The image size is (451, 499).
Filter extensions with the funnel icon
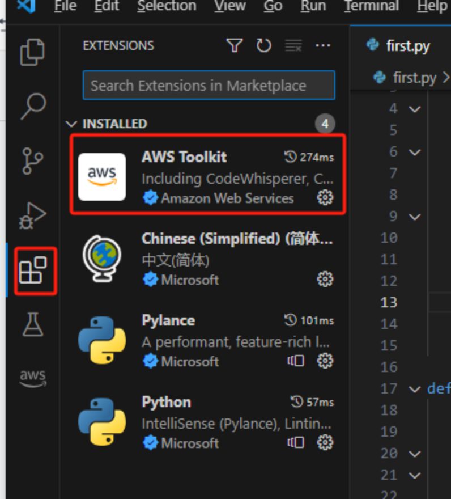(x=235, y=45)
